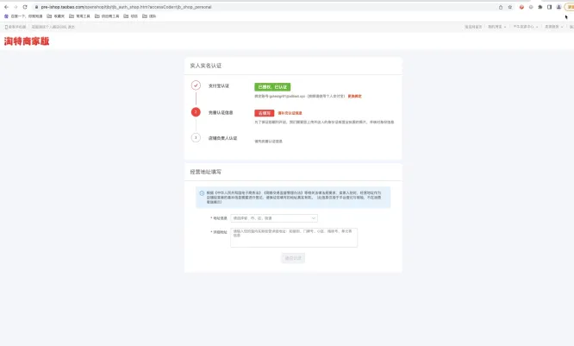
Task: Click the 淘特商家版 logo
Action: click(26, 41)
